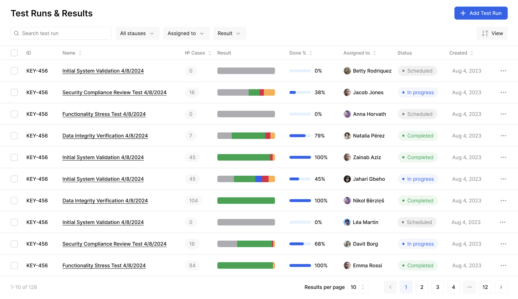Go to next page with right chevron
Viewport: 518px width, 299px height.
(x=501, y=287)
